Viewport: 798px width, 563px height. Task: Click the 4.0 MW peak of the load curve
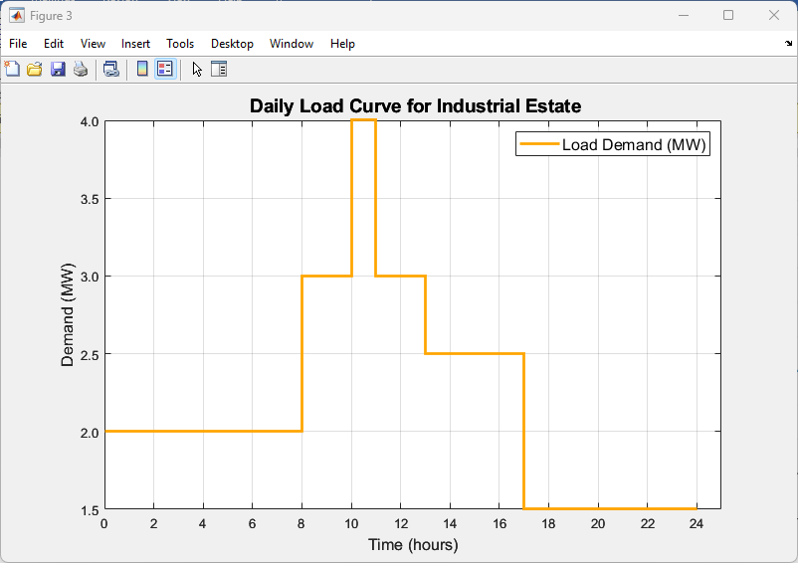coord(364,120)
